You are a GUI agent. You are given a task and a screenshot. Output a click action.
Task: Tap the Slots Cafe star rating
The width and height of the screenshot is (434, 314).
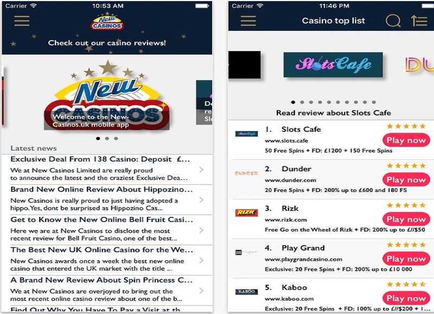(x=406, y=126)
